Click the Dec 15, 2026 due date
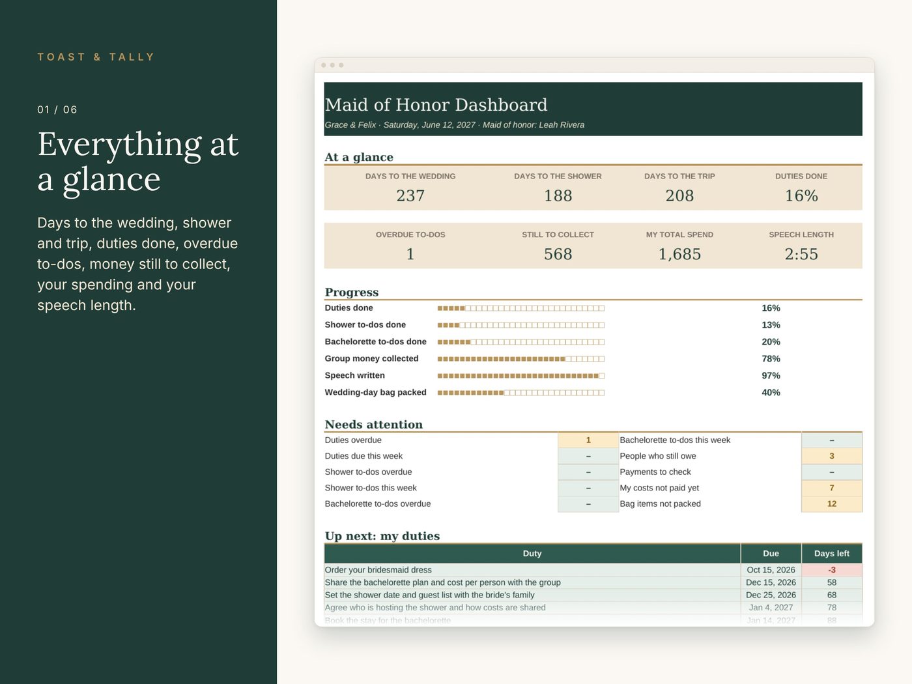This screenshot has width=912, height=684. click(x=771, y=582)
